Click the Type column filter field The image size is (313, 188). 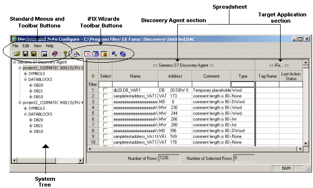click(x=243, y=84)
